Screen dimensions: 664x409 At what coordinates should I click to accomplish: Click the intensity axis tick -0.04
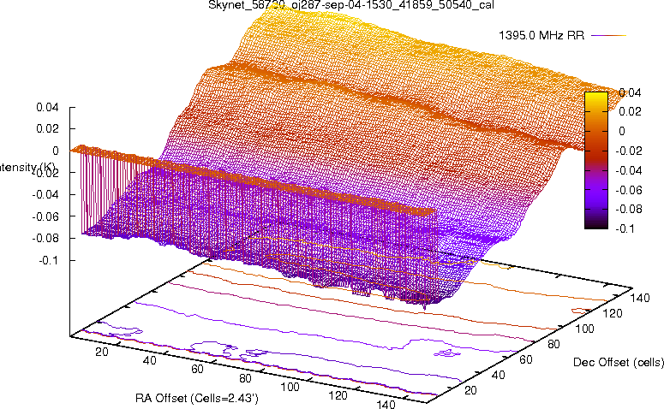[45, 194]
